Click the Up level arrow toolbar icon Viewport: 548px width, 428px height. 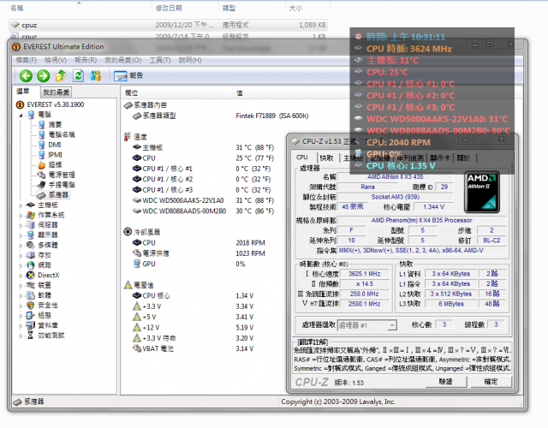(61, 75)
